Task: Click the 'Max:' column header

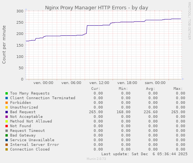Action: [178, 89]
